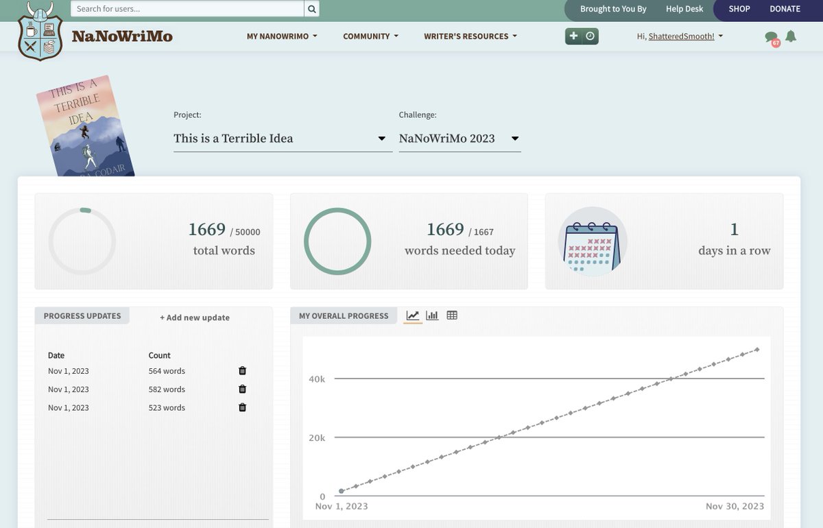Image resolution: width=823 pixels, height=528 pixels.
Task: Click Add new update
Action: click(195, 317)
